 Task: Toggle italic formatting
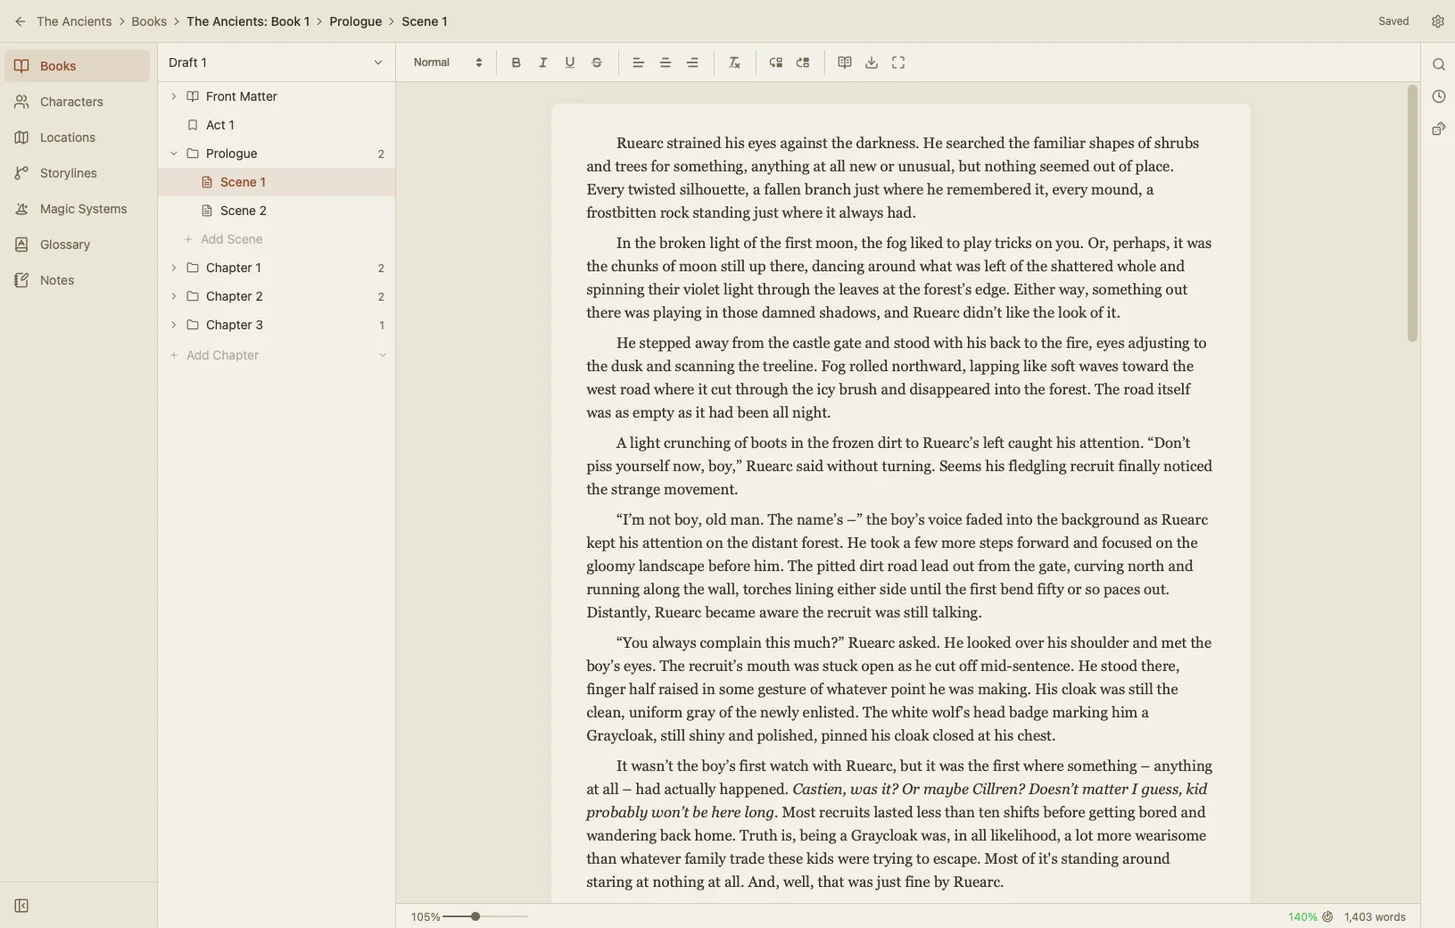click(x=542, y=62)
